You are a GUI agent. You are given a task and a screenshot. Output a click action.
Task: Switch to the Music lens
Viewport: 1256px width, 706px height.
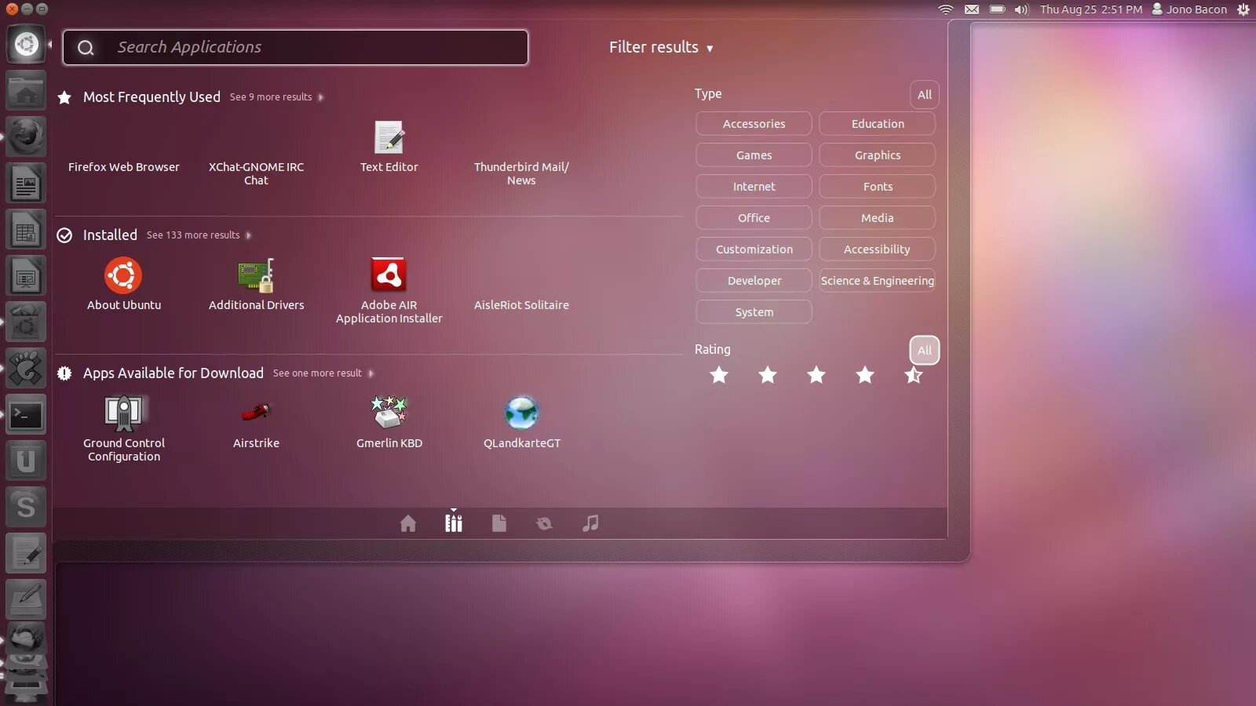pos(590,523)
